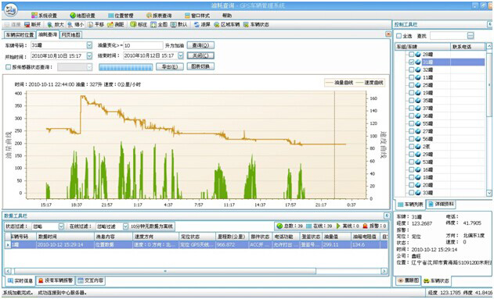Uncheck vehicle 31 in the vehicle tree
The image size is (494, 299).
(411, 62)
